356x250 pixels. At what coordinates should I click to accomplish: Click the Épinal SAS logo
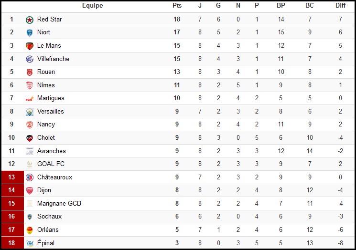[x=30, y=243]
